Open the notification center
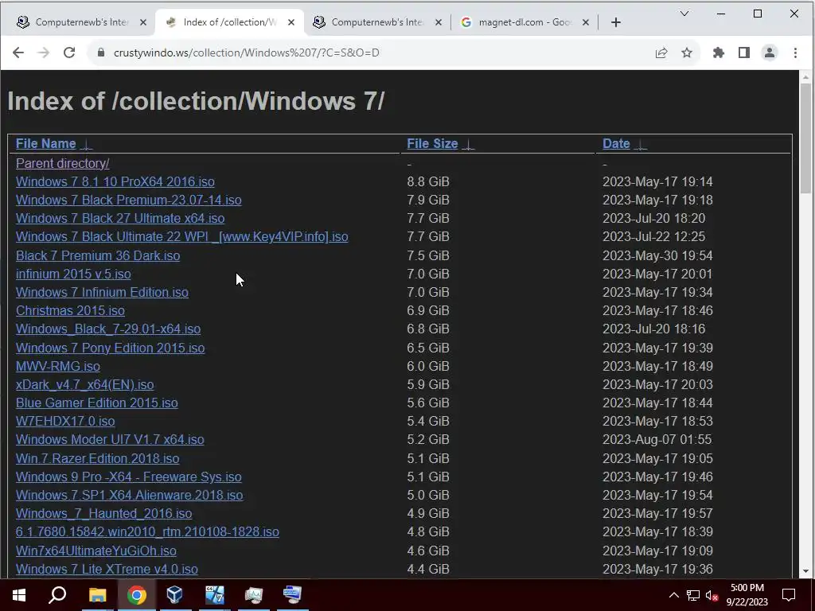The height and width of the screenshot is (611, 815). pyautogui.click(x=789, y=595)
